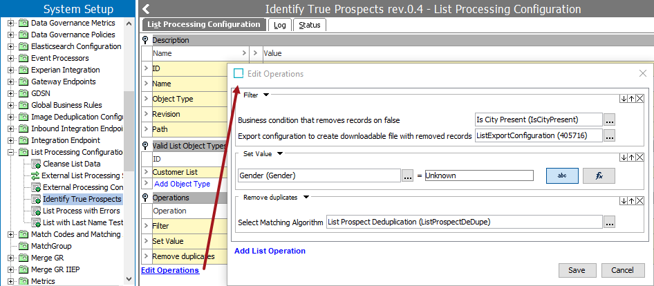Delete the Filter operation with X icon
Viewport: 654px width, 286px height.
coord(639,99)
